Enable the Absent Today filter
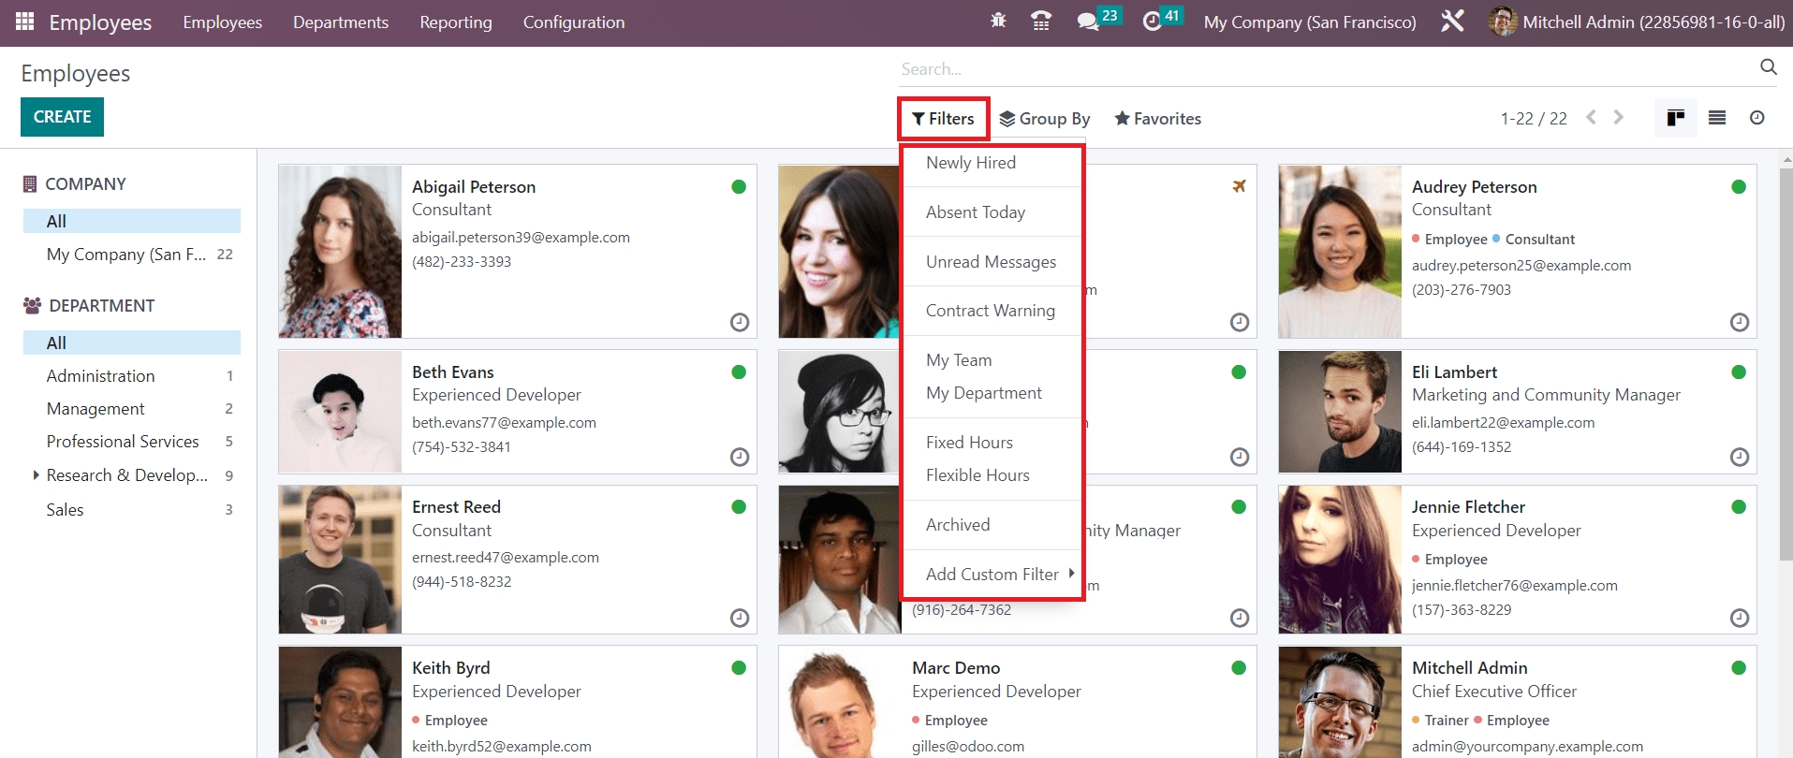 click(x=976, y=212)
